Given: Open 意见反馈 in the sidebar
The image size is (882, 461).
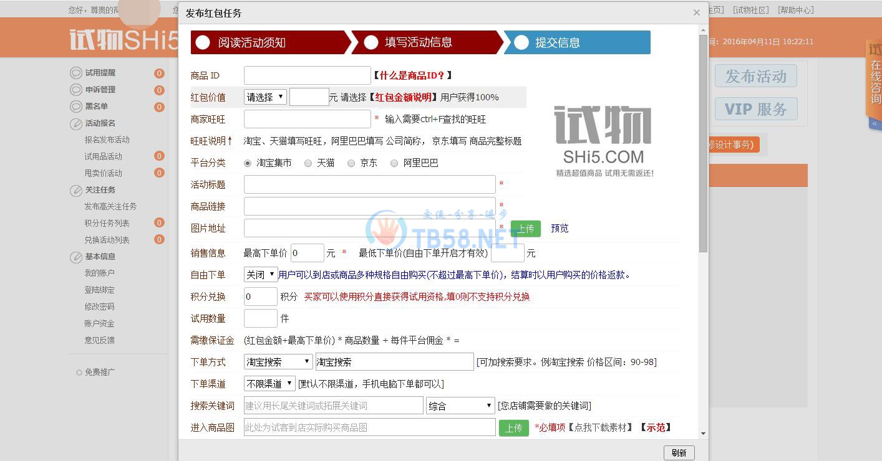Looking at the screenshot, I should (100, 341).
